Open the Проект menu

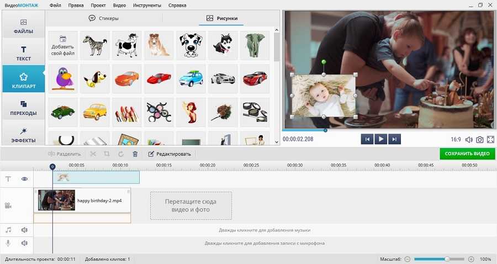(98, 6)
